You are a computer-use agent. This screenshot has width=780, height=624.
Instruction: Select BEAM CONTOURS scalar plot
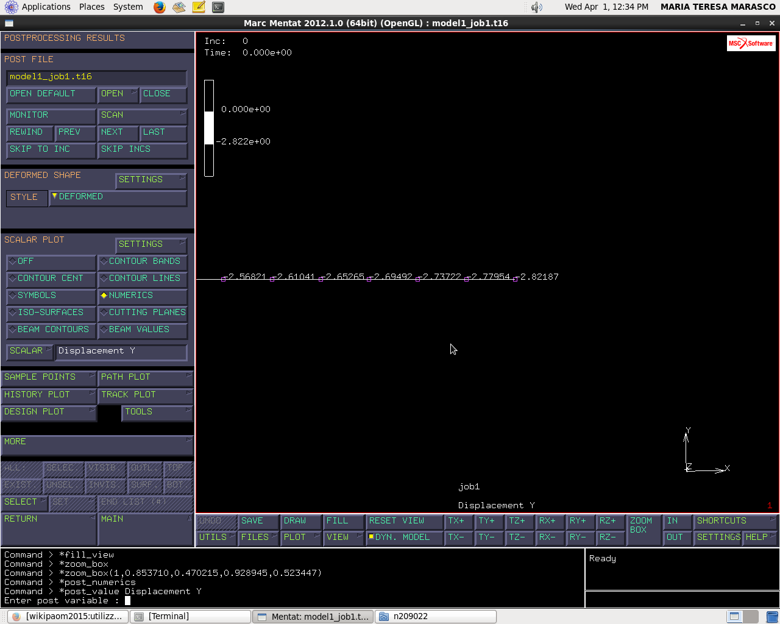(x=51, y=330)
